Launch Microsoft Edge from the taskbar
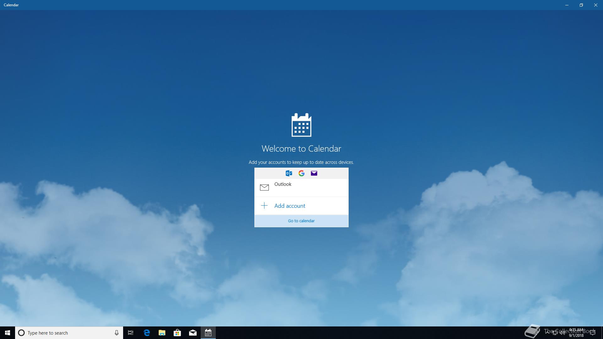Screen dimensions: 603x339 pyautogui.click(x=147, y=333)
